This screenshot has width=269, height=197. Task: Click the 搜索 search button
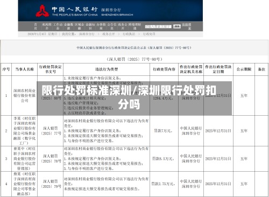coord(177,26)
